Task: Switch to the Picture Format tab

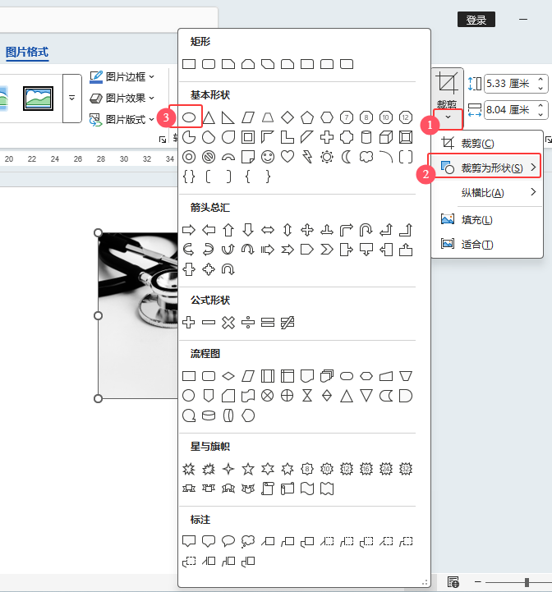Action: (27, 52)
